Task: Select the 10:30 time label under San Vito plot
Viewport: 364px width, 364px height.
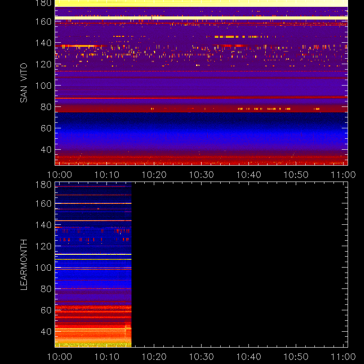Action: [x=201, y=175]
